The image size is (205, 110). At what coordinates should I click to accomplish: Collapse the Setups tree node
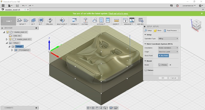click(7, 43)
